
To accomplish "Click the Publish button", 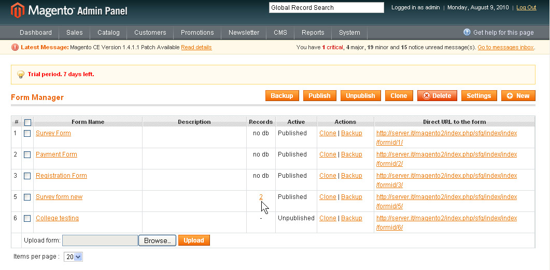I will coord(319,96).
